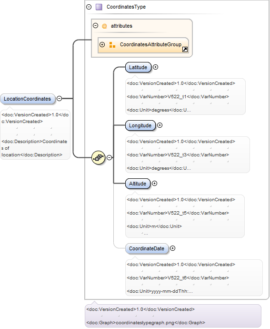Click LocationCoordinates' VersionCreated annotation
270x329 pixels.
point(35,118)
